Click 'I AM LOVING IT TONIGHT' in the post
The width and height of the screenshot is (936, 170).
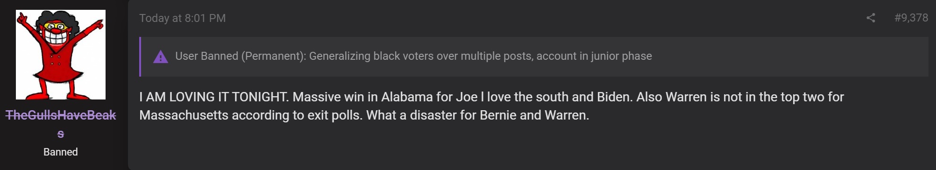point(213,97)
